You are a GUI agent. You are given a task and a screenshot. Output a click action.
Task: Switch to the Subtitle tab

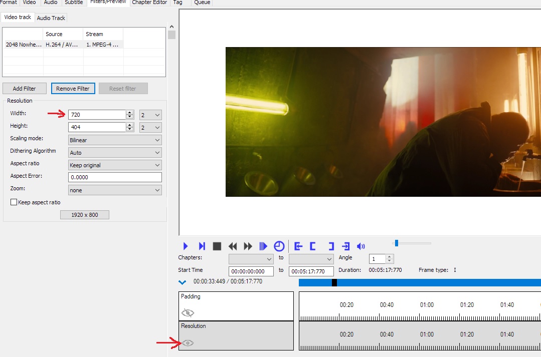tap(74, 3)
